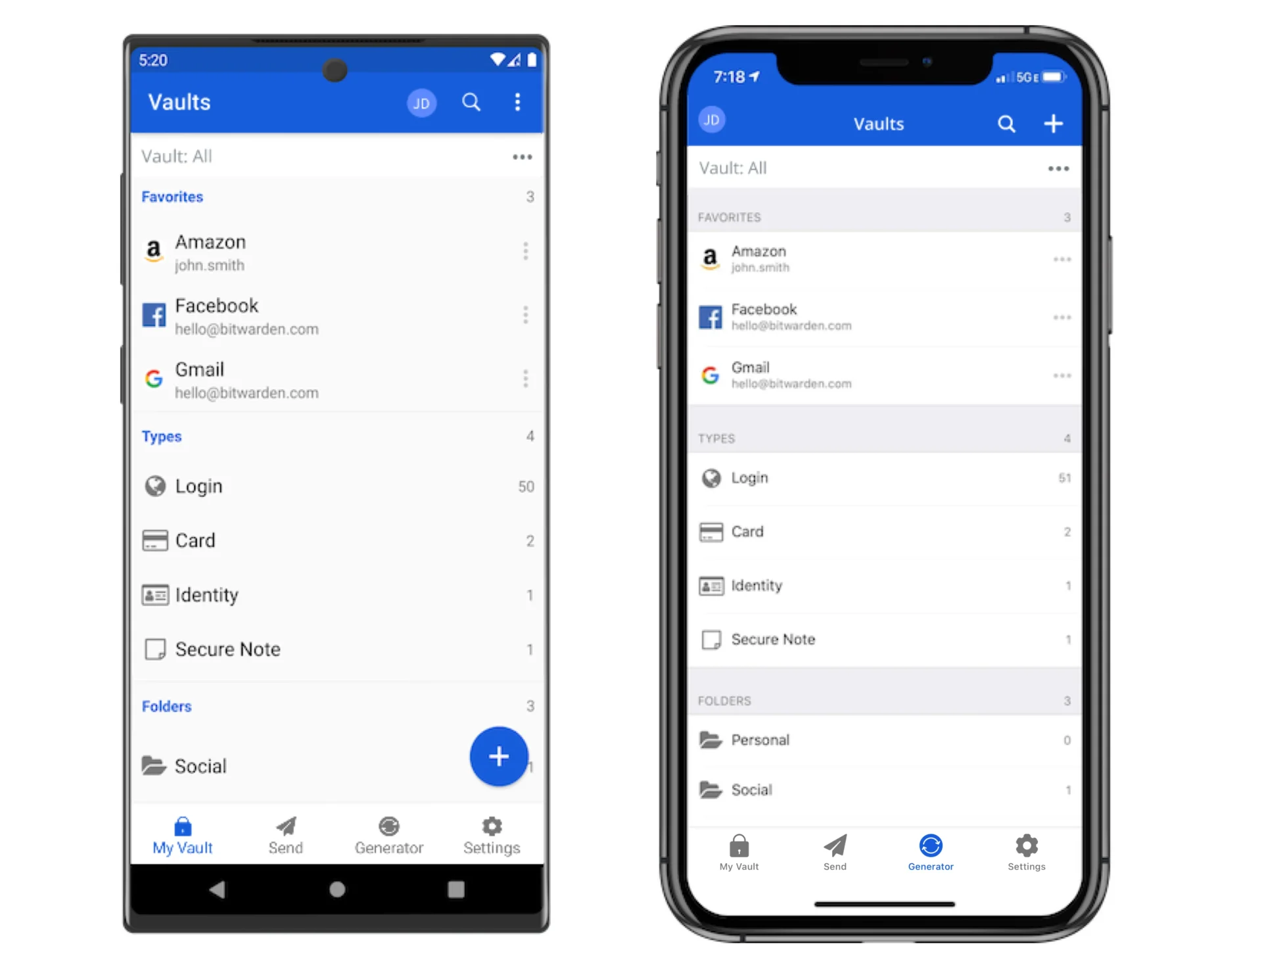
Task: Tap Gmail vault entry options
Action: coord(524,379)
